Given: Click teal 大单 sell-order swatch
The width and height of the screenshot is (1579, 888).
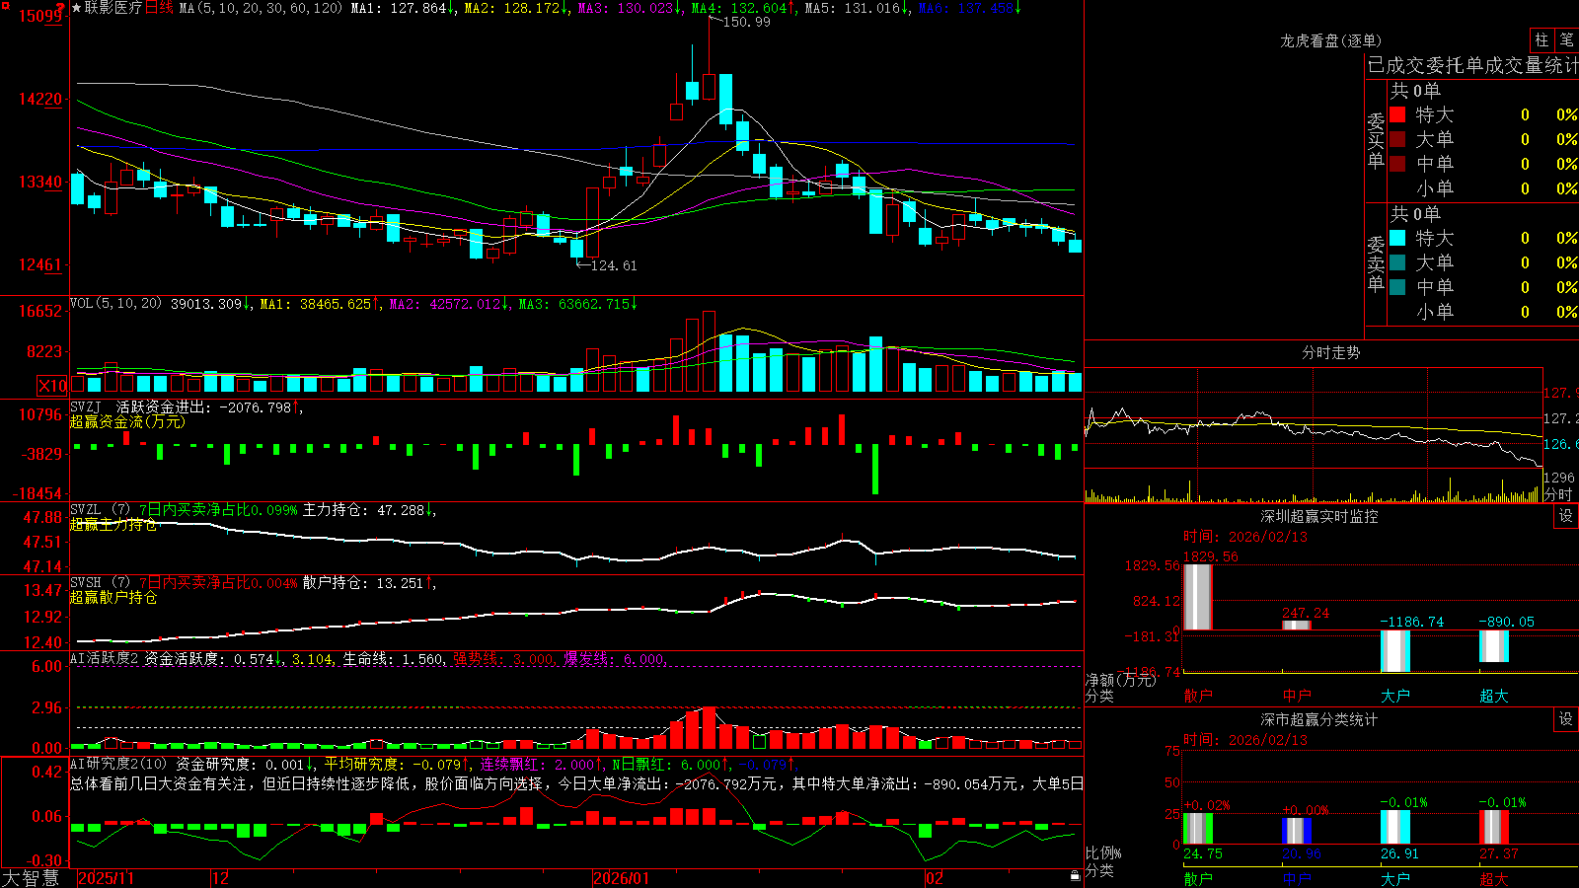Looking at the screenshot, I should (x=1397, y=262).
